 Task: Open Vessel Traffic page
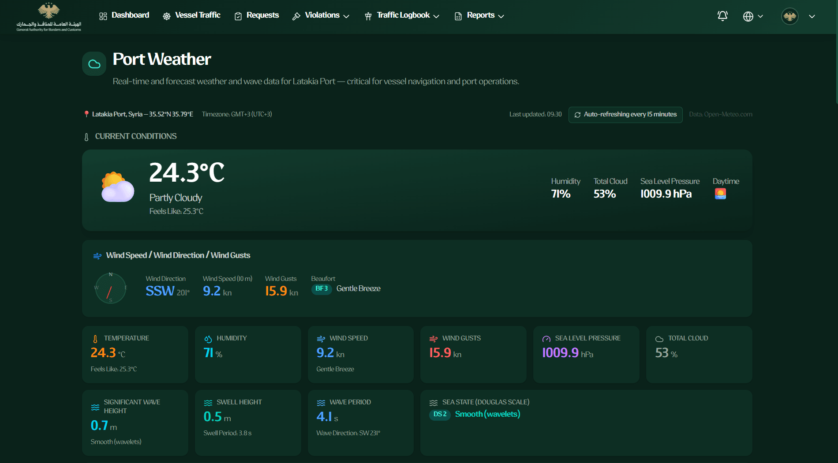point(191,15)
